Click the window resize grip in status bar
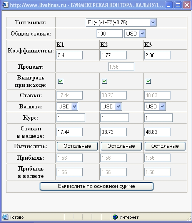The width and height of the screenshot is (192, 223). pyautogui.click(x=189, y=218)
